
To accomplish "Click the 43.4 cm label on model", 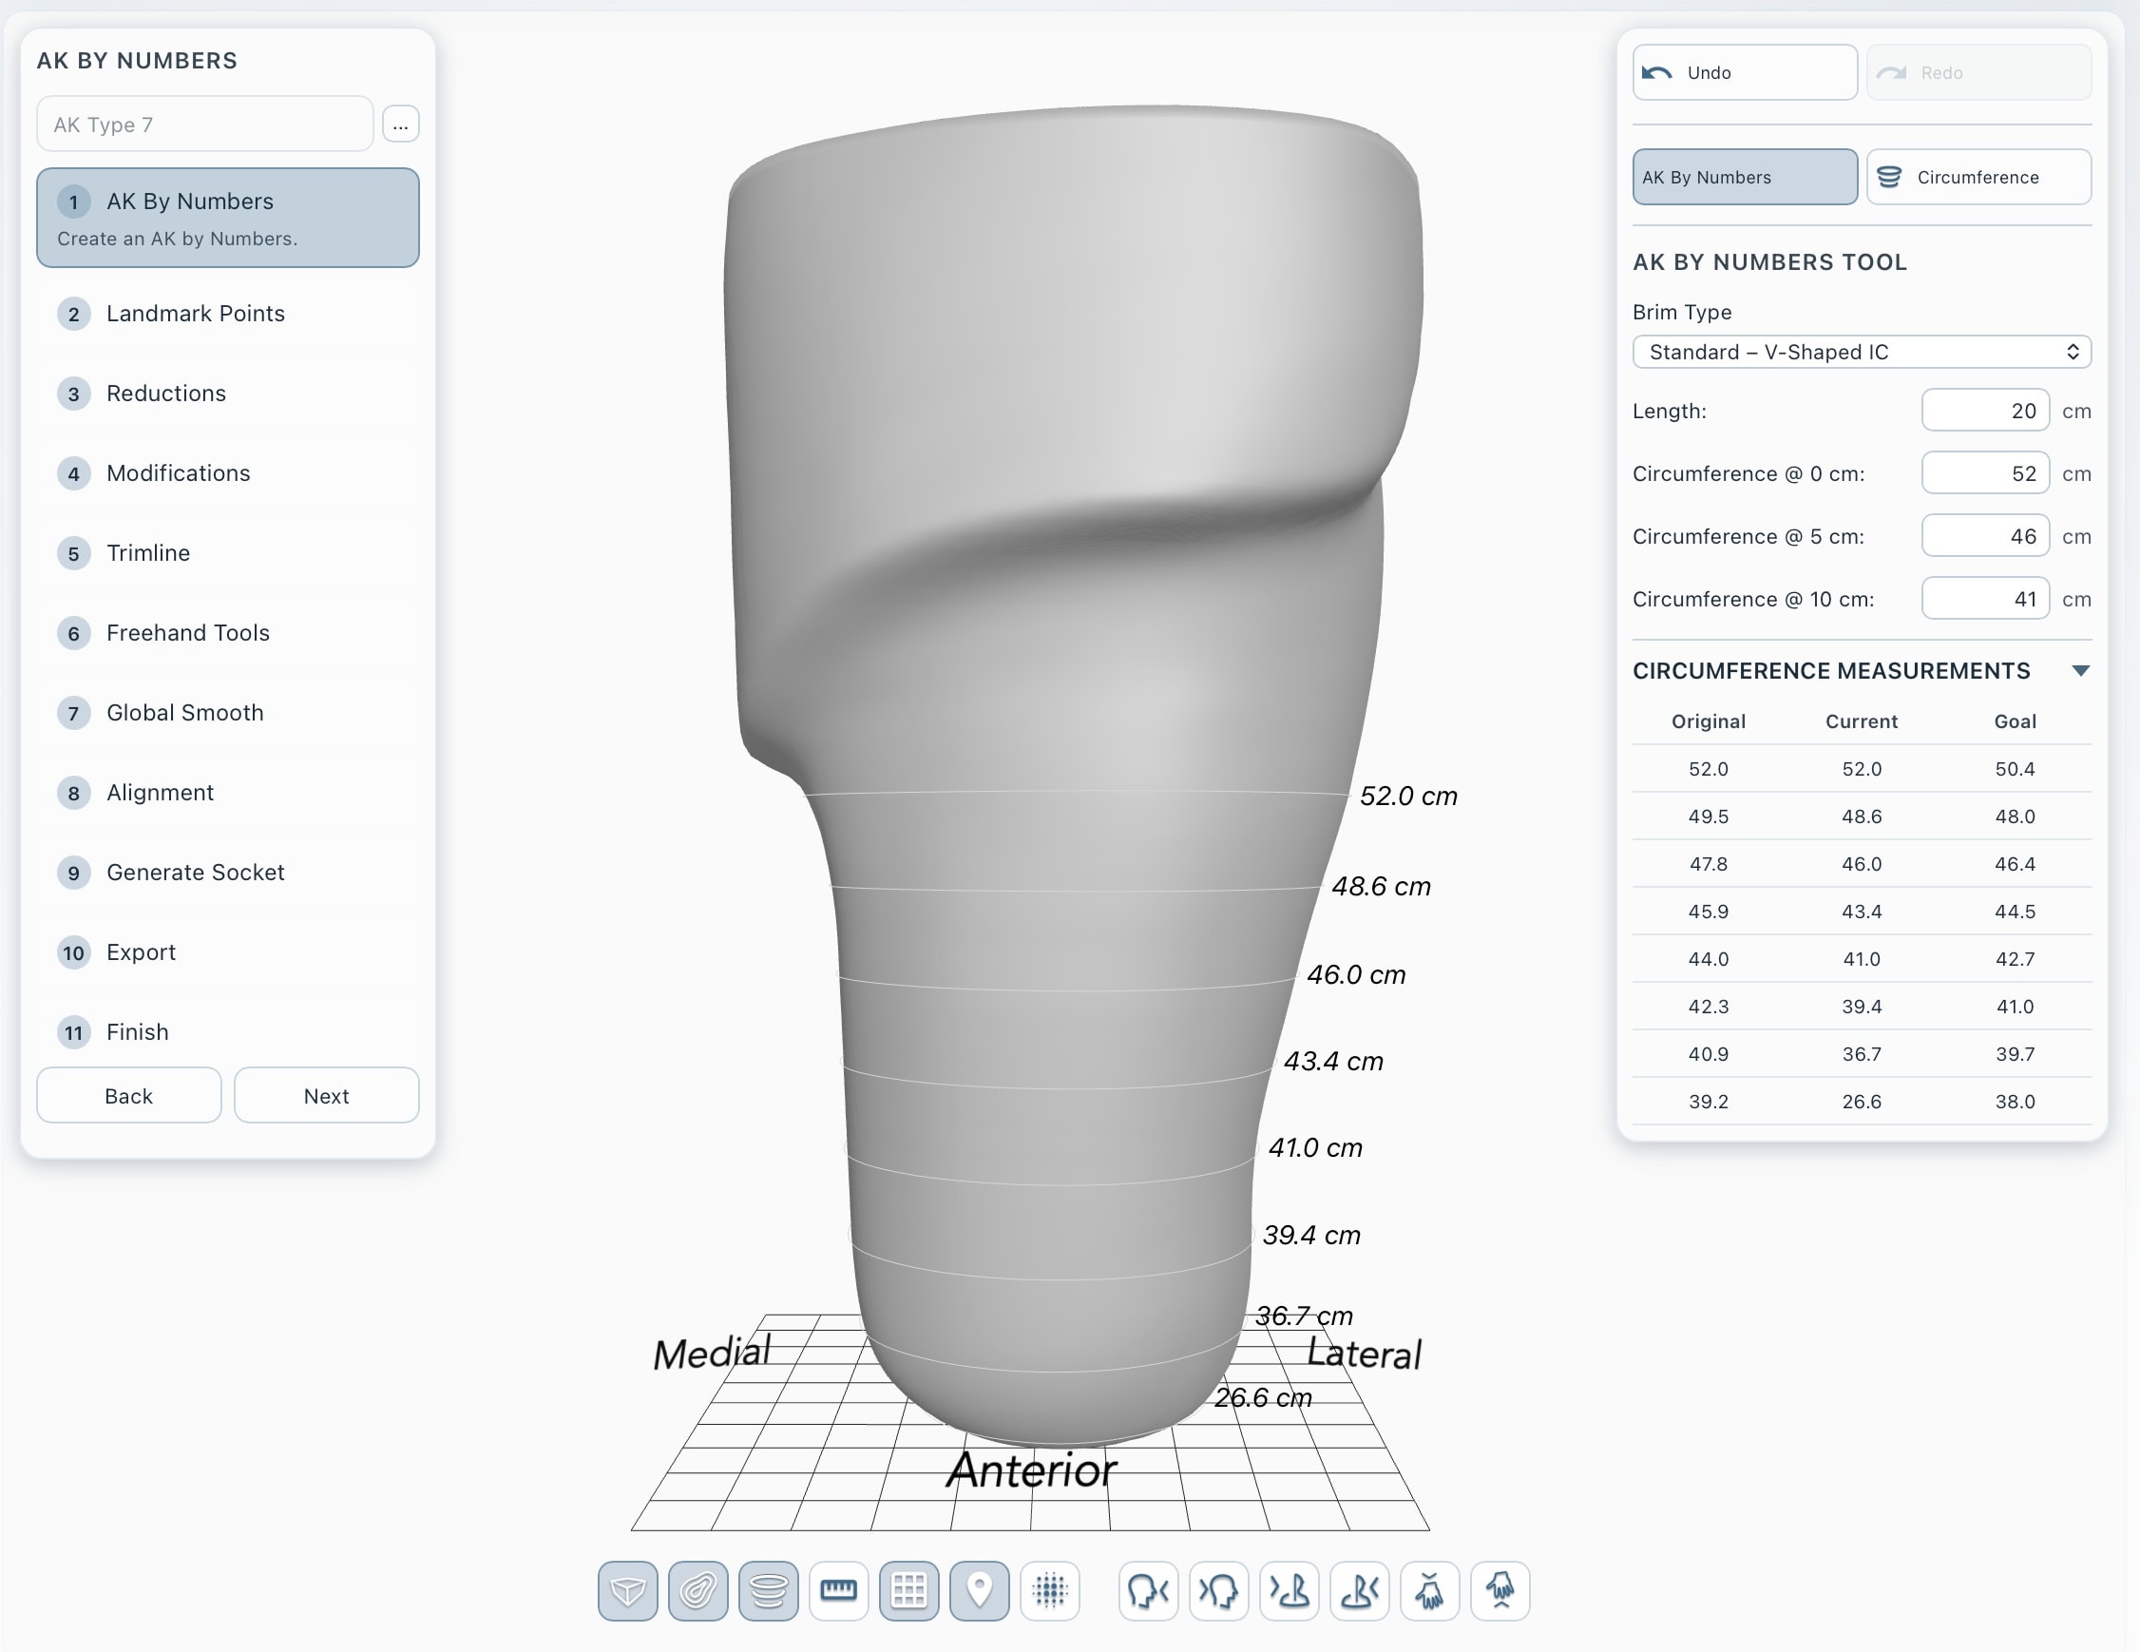I will click(1332, 1061).
